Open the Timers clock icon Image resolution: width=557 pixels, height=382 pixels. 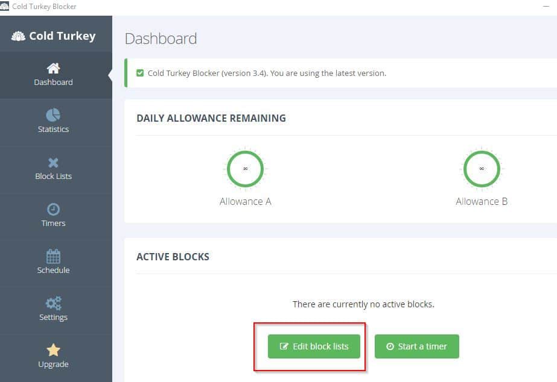[53, 209]
